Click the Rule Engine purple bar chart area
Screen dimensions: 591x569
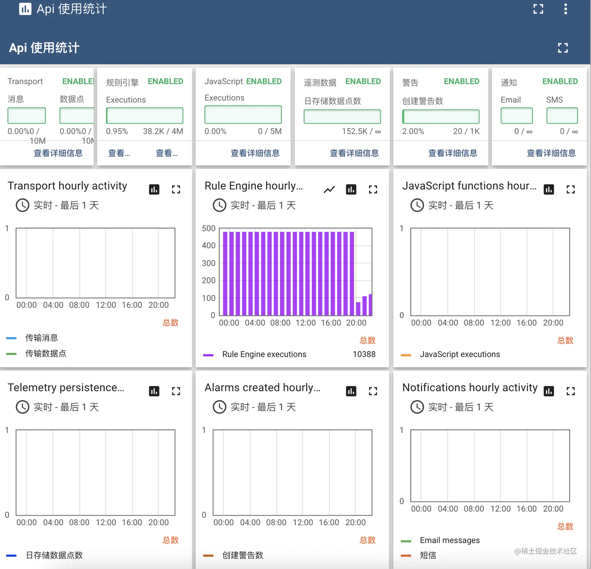pyautogui.click(x=295, y=272)
